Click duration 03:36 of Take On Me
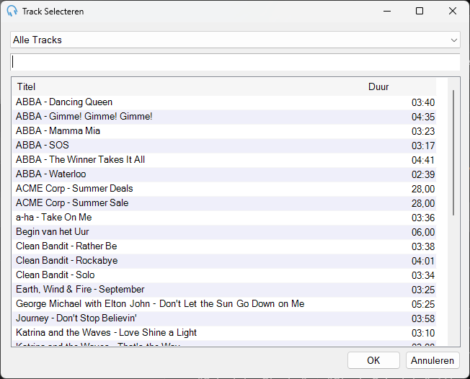Screen dimensions: 470x379 [423, 218]
